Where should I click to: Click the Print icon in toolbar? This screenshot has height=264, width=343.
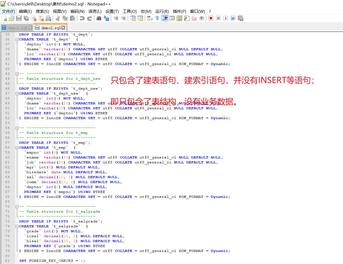pos(48,18)
